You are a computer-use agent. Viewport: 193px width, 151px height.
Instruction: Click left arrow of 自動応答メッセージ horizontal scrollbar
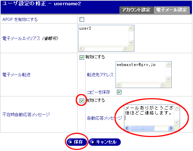pyautogui.click(x=127, y=128)
